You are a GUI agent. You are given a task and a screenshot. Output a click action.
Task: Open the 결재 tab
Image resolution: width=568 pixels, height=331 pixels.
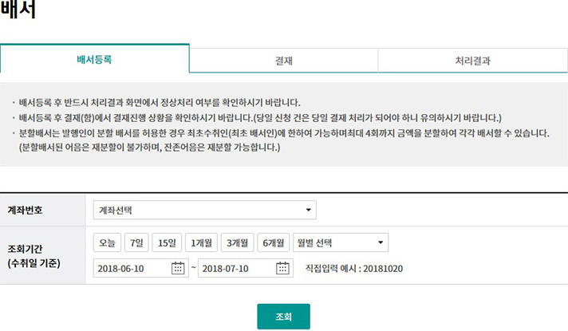pyautogui.click(x=283, y=60)
